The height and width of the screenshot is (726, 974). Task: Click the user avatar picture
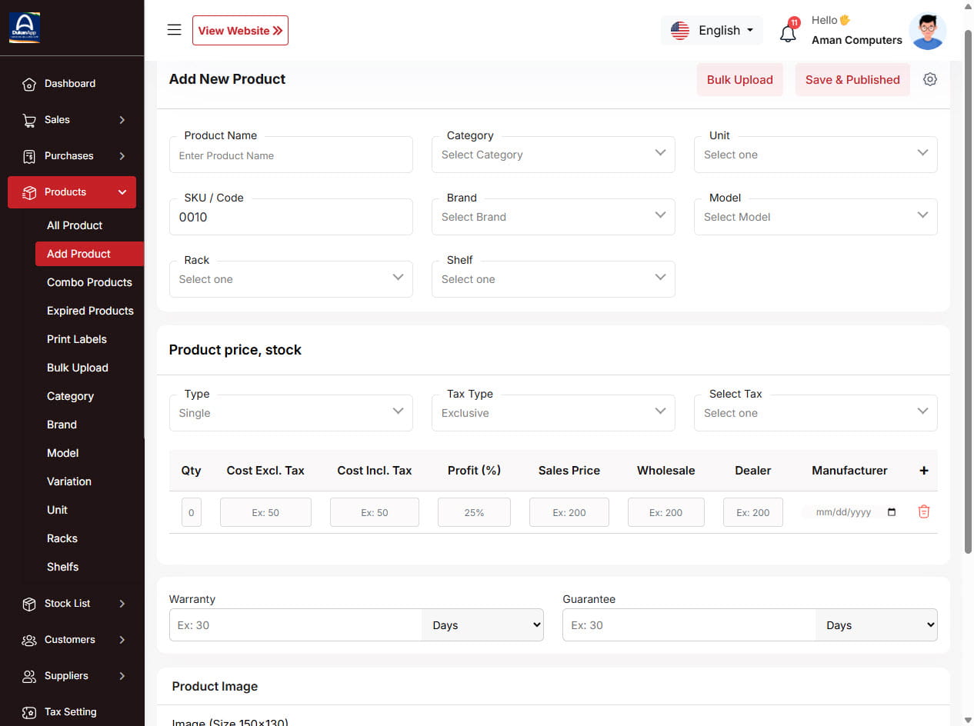point(927,32)
